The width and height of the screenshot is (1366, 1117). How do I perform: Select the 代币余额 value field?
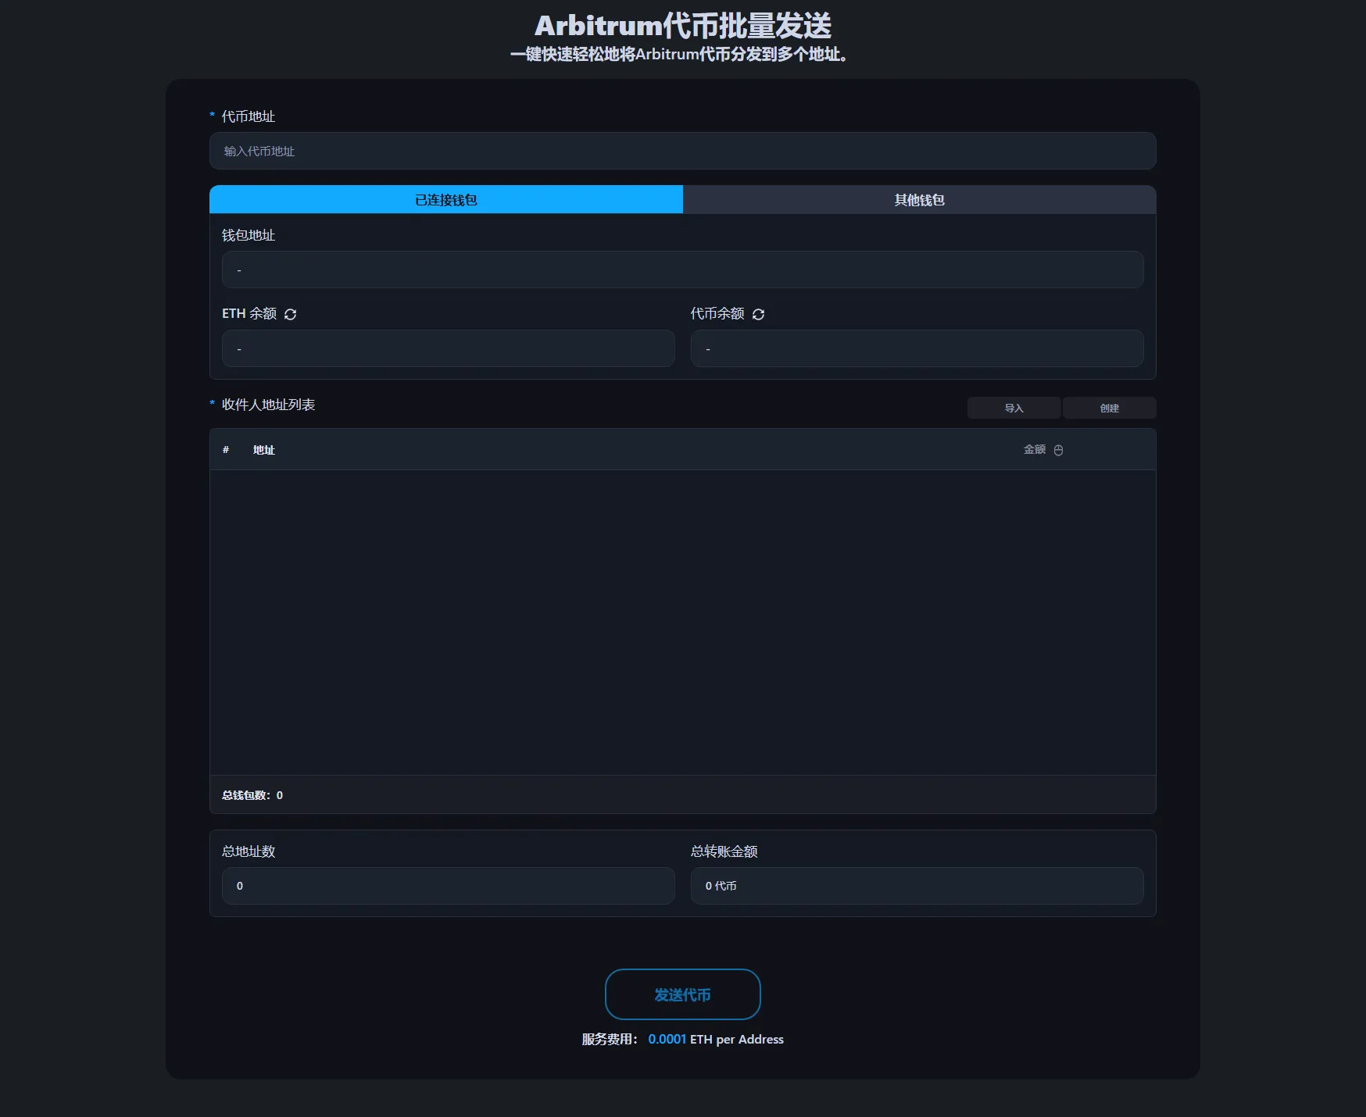point(917,348)
